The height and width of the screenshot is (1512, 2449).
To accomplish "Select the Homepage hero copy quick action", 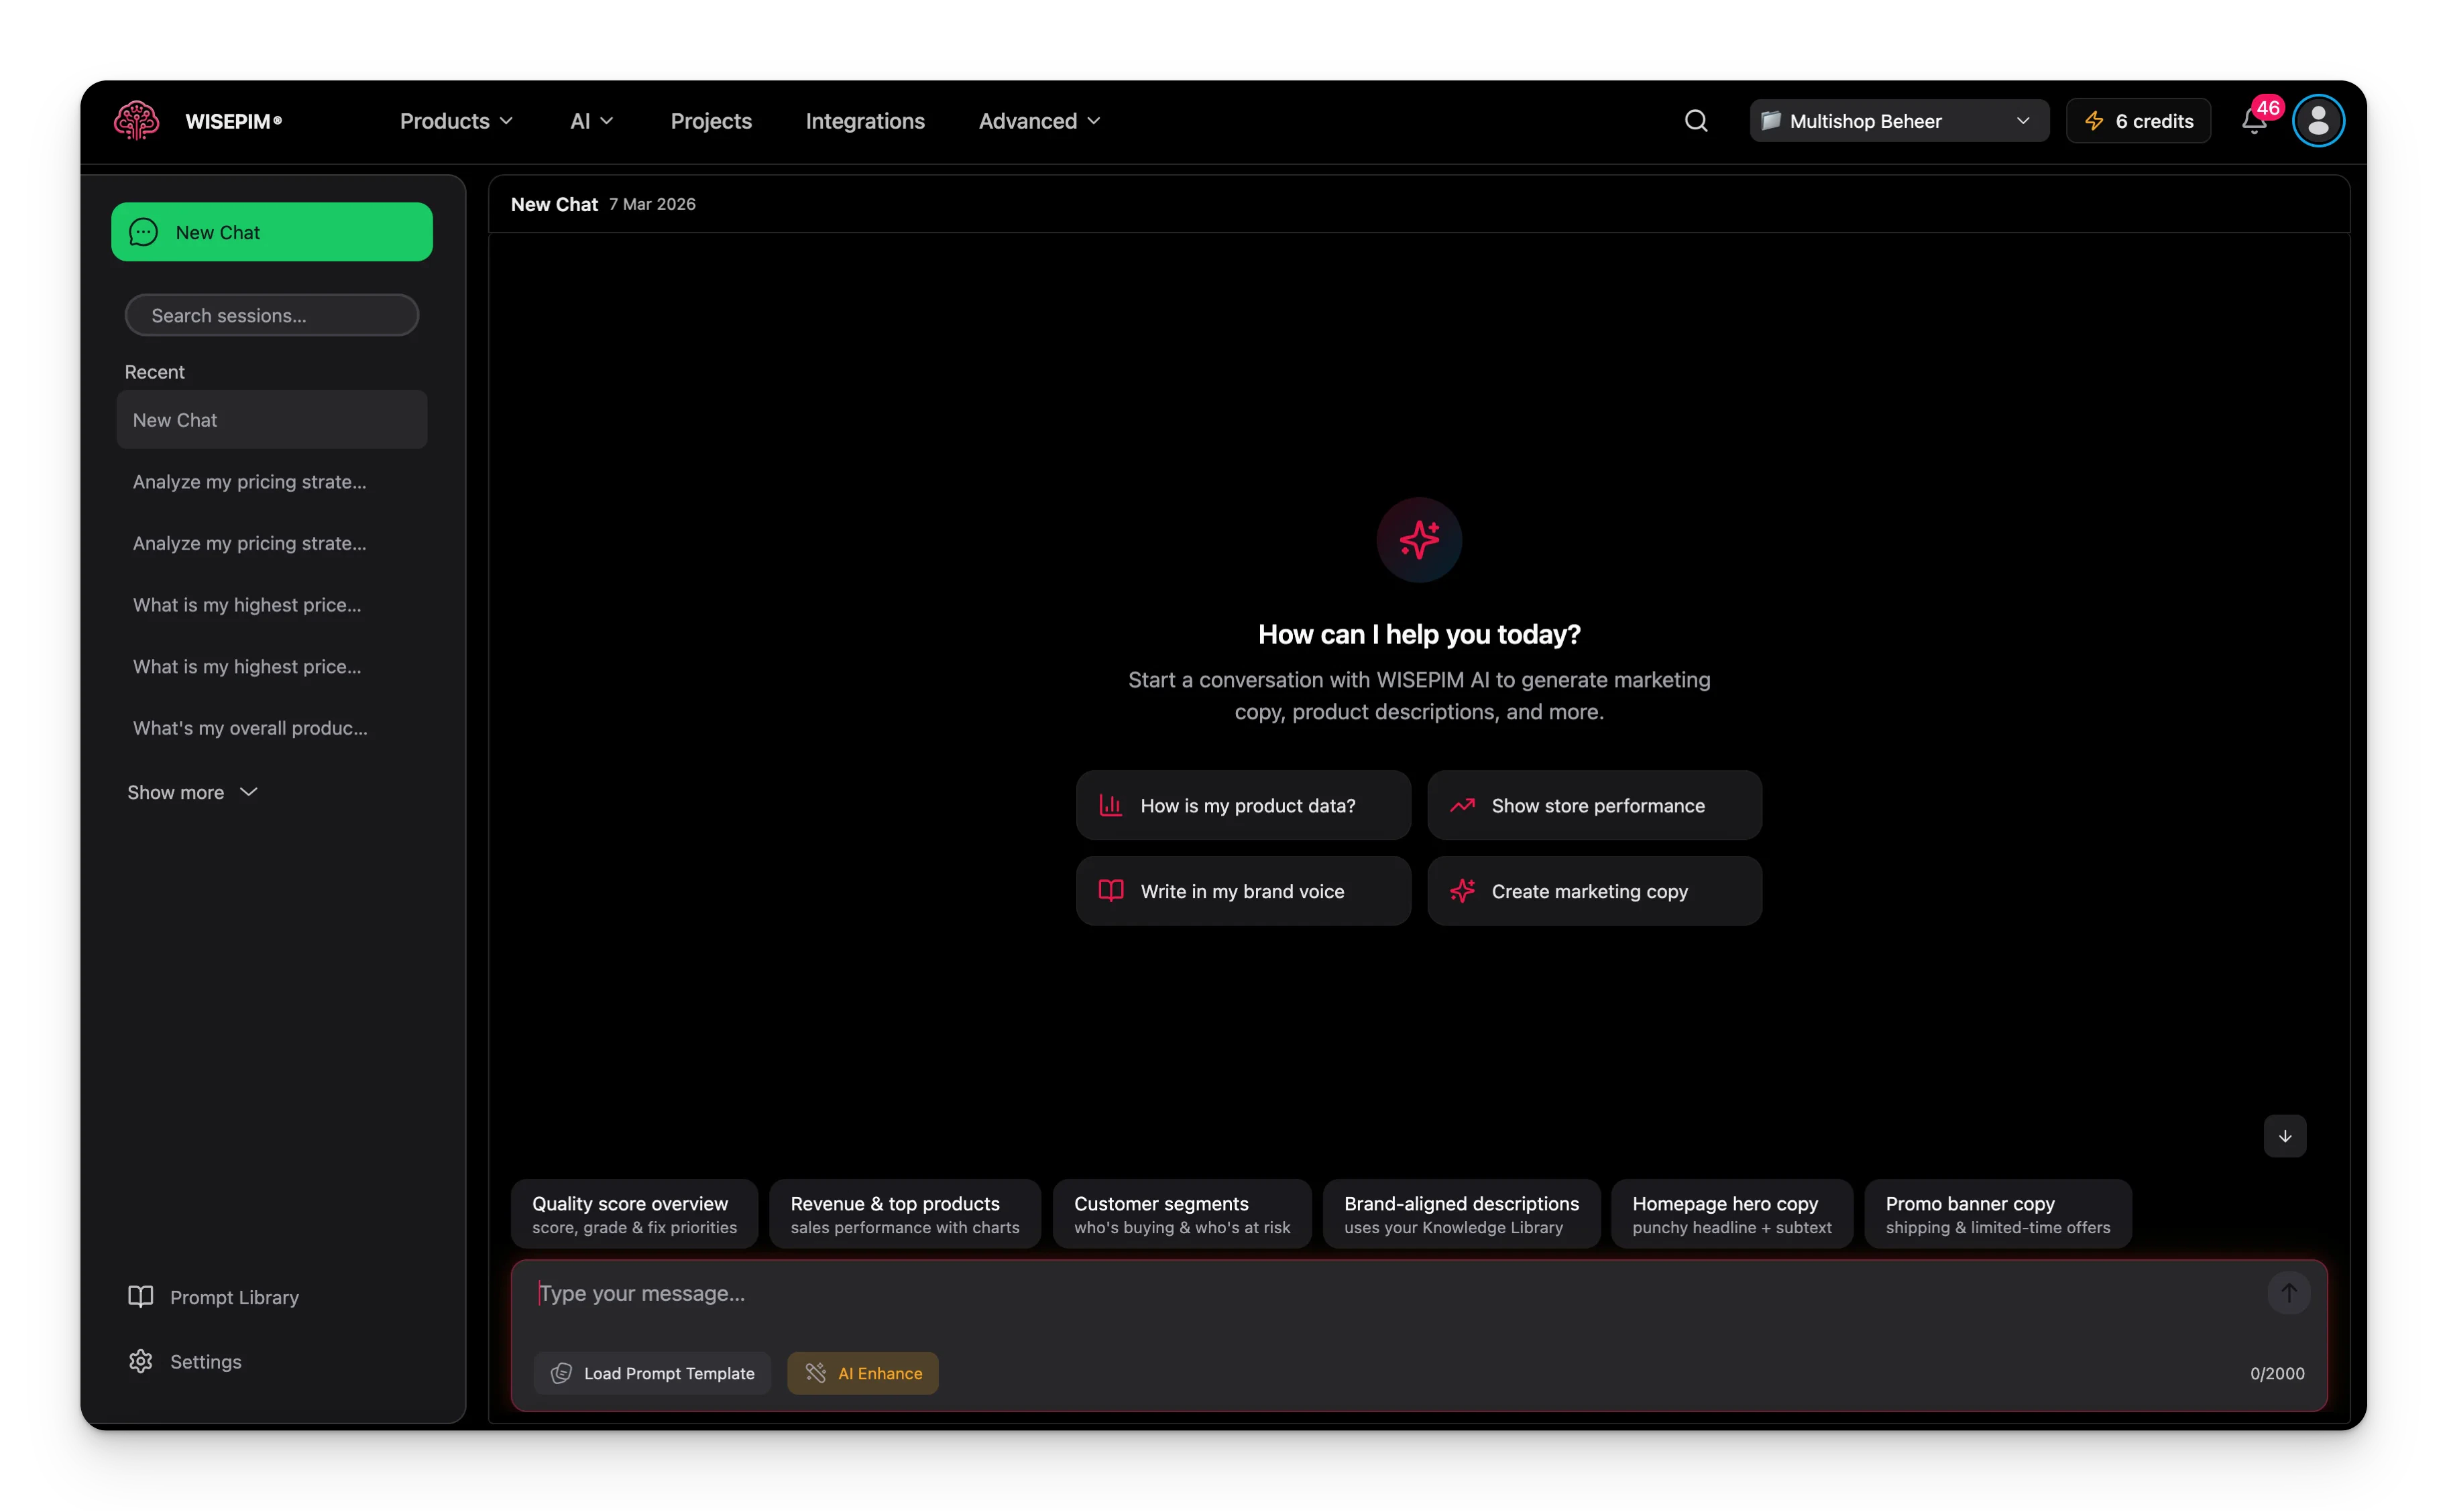I will pos(1729,1213).
